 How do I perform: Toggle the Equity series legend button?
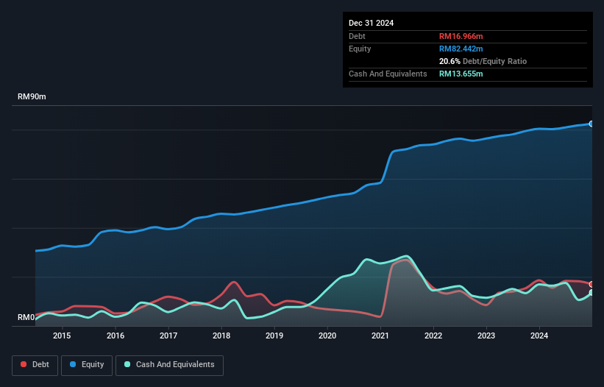87,365
